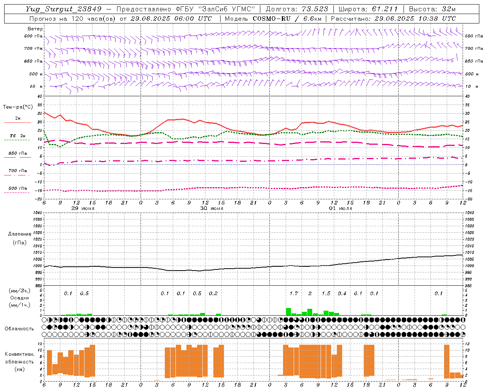Select the precipitation value 1.7
The image size is (485, 388).
[x=294, y=294]
